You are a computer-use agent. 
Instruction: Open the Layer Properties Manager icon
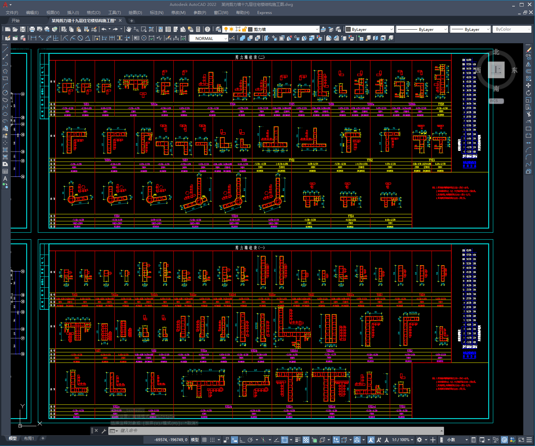218,29
